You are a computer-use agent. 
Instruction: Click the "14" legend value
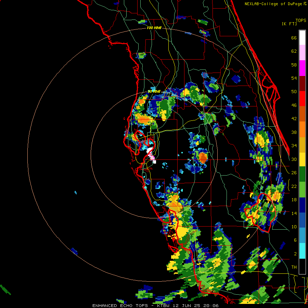pyautogui.click(x=294, y=213)
